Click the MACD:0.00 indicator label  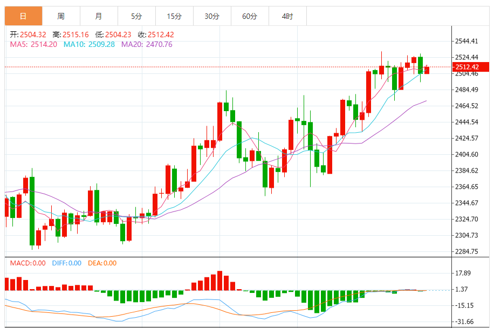pyautogui.click(x=28, y=263)
